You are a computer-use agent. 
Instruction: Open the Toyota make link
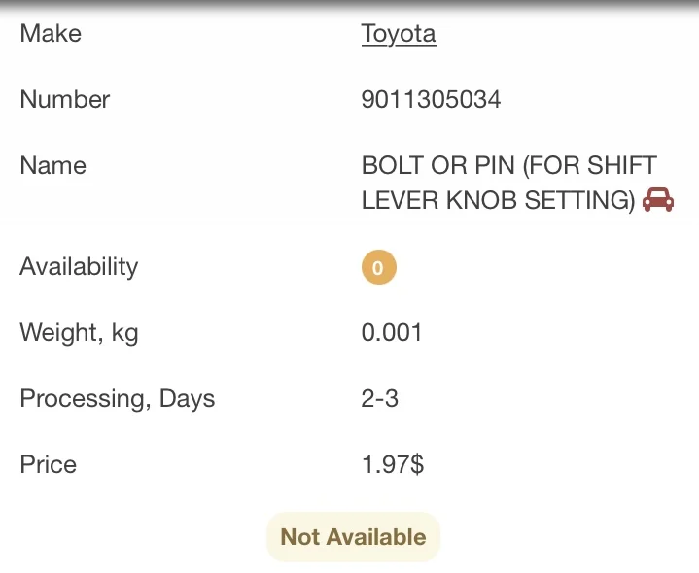click(x=399, y=34)
